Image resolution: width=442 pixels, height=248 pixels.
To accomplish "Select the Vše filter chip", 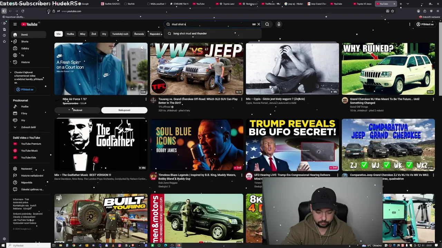I will click(58, 34).
